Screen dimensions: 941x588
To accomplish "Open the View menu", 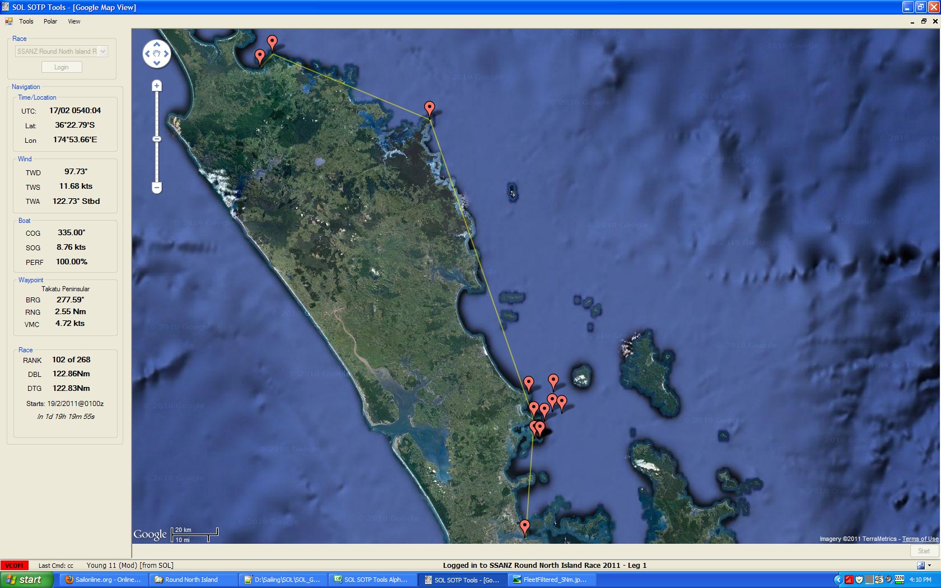I will (x=74, y=21).
